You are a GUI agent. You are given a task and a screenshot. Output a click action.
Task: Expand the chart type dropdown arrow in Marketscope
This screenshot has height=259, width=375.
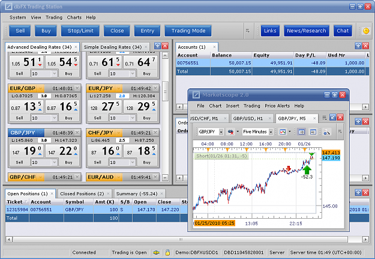coord(290,132)
